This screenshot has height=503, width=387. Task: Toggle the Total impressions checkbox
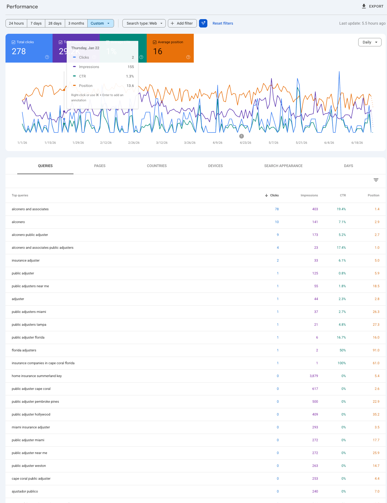point(61,42)
